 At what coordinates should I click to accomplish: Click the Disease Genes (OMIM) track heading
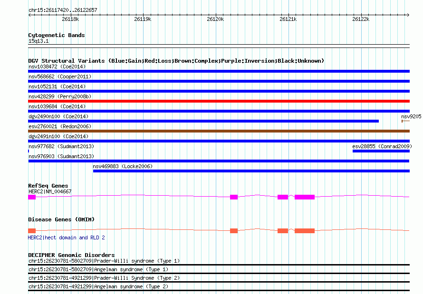point(61,219)
